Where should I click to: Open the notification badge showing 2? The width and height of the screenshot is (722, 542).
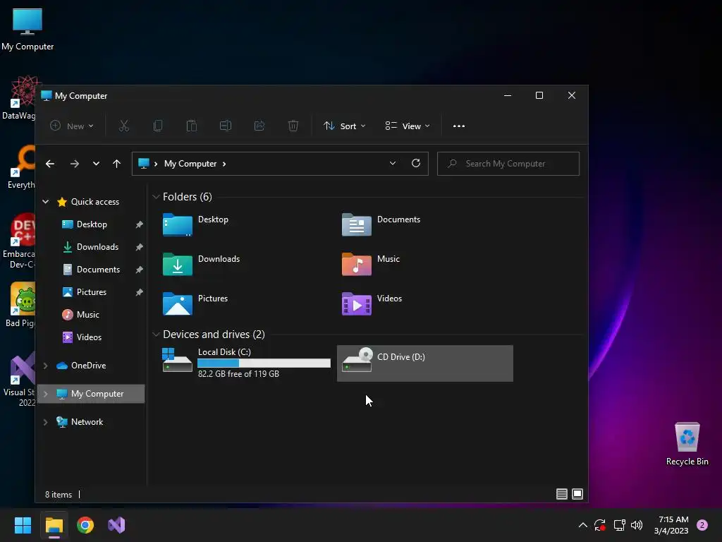702,525
